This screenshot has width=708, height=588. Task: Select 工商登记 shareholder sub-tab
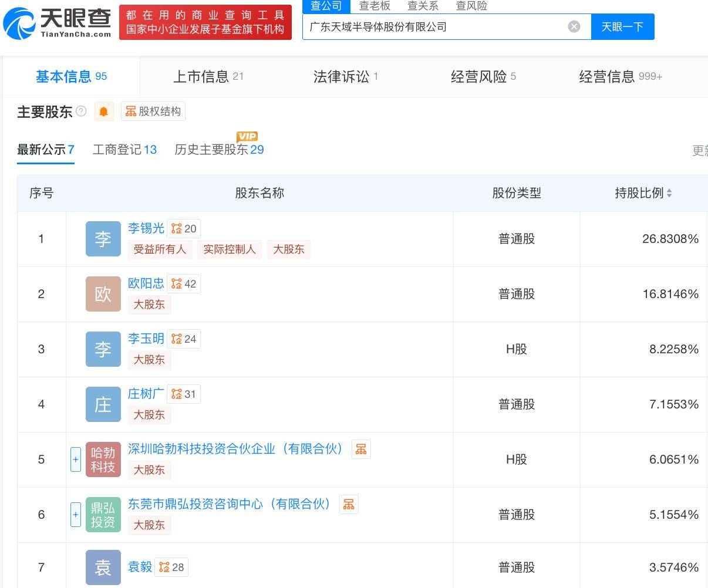(124, 150)
